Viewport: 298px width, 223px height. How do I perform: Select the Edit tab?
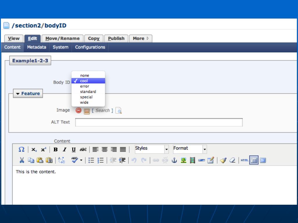coord(33,39)
